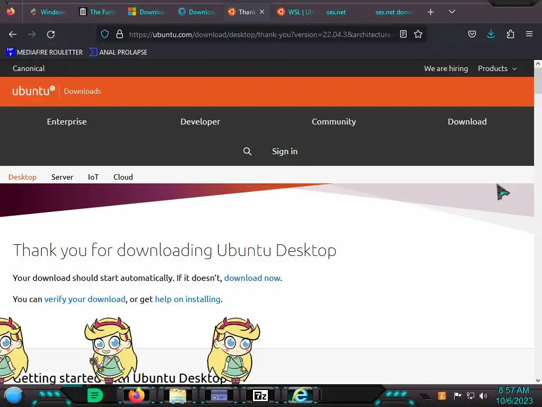Open the second bookmarks toolbar item
This screenshot has width=542, height=407.
click(118, 52)
